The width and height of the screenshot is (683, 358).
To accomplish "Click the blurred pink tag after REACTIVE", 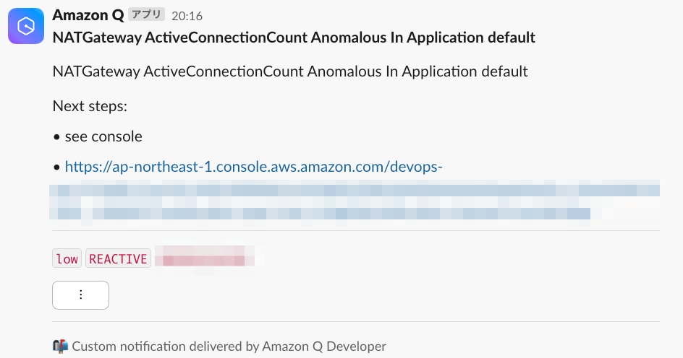I will coord(204,260).
